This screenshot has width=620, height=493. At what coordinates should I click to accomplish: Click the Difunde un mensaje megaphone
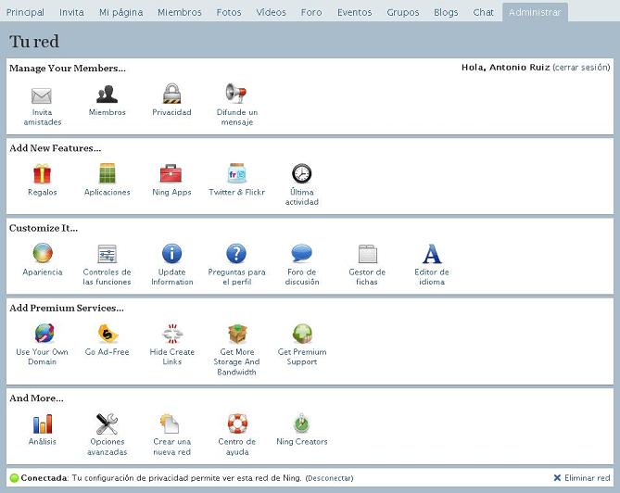click(236, 95)
